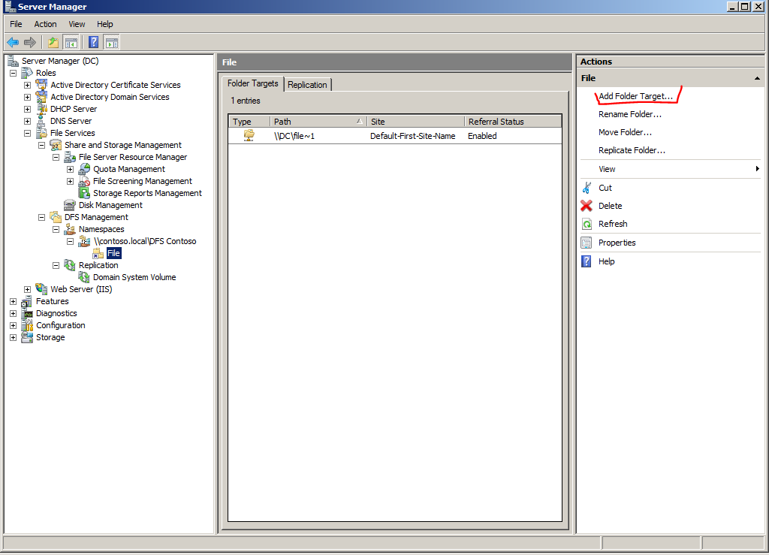Collapse the File Services node

[x=28, y=133]
